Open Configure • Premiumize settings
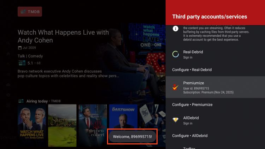 (x=192, y=105)
